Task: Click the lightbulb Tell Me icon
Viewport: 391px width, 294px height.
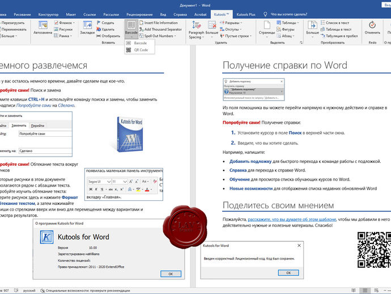Action: tap(265, 15)
